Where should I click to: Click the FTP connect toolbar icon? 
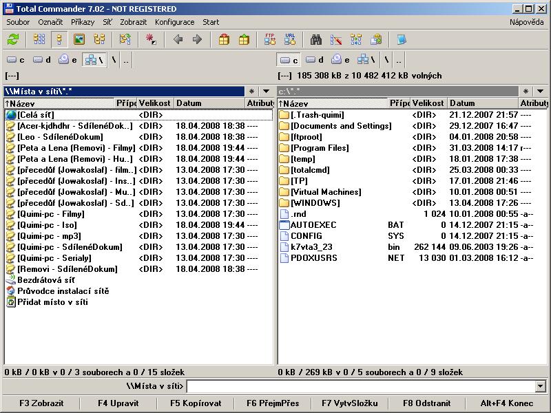pyautogui.click(x=271, y=40)
